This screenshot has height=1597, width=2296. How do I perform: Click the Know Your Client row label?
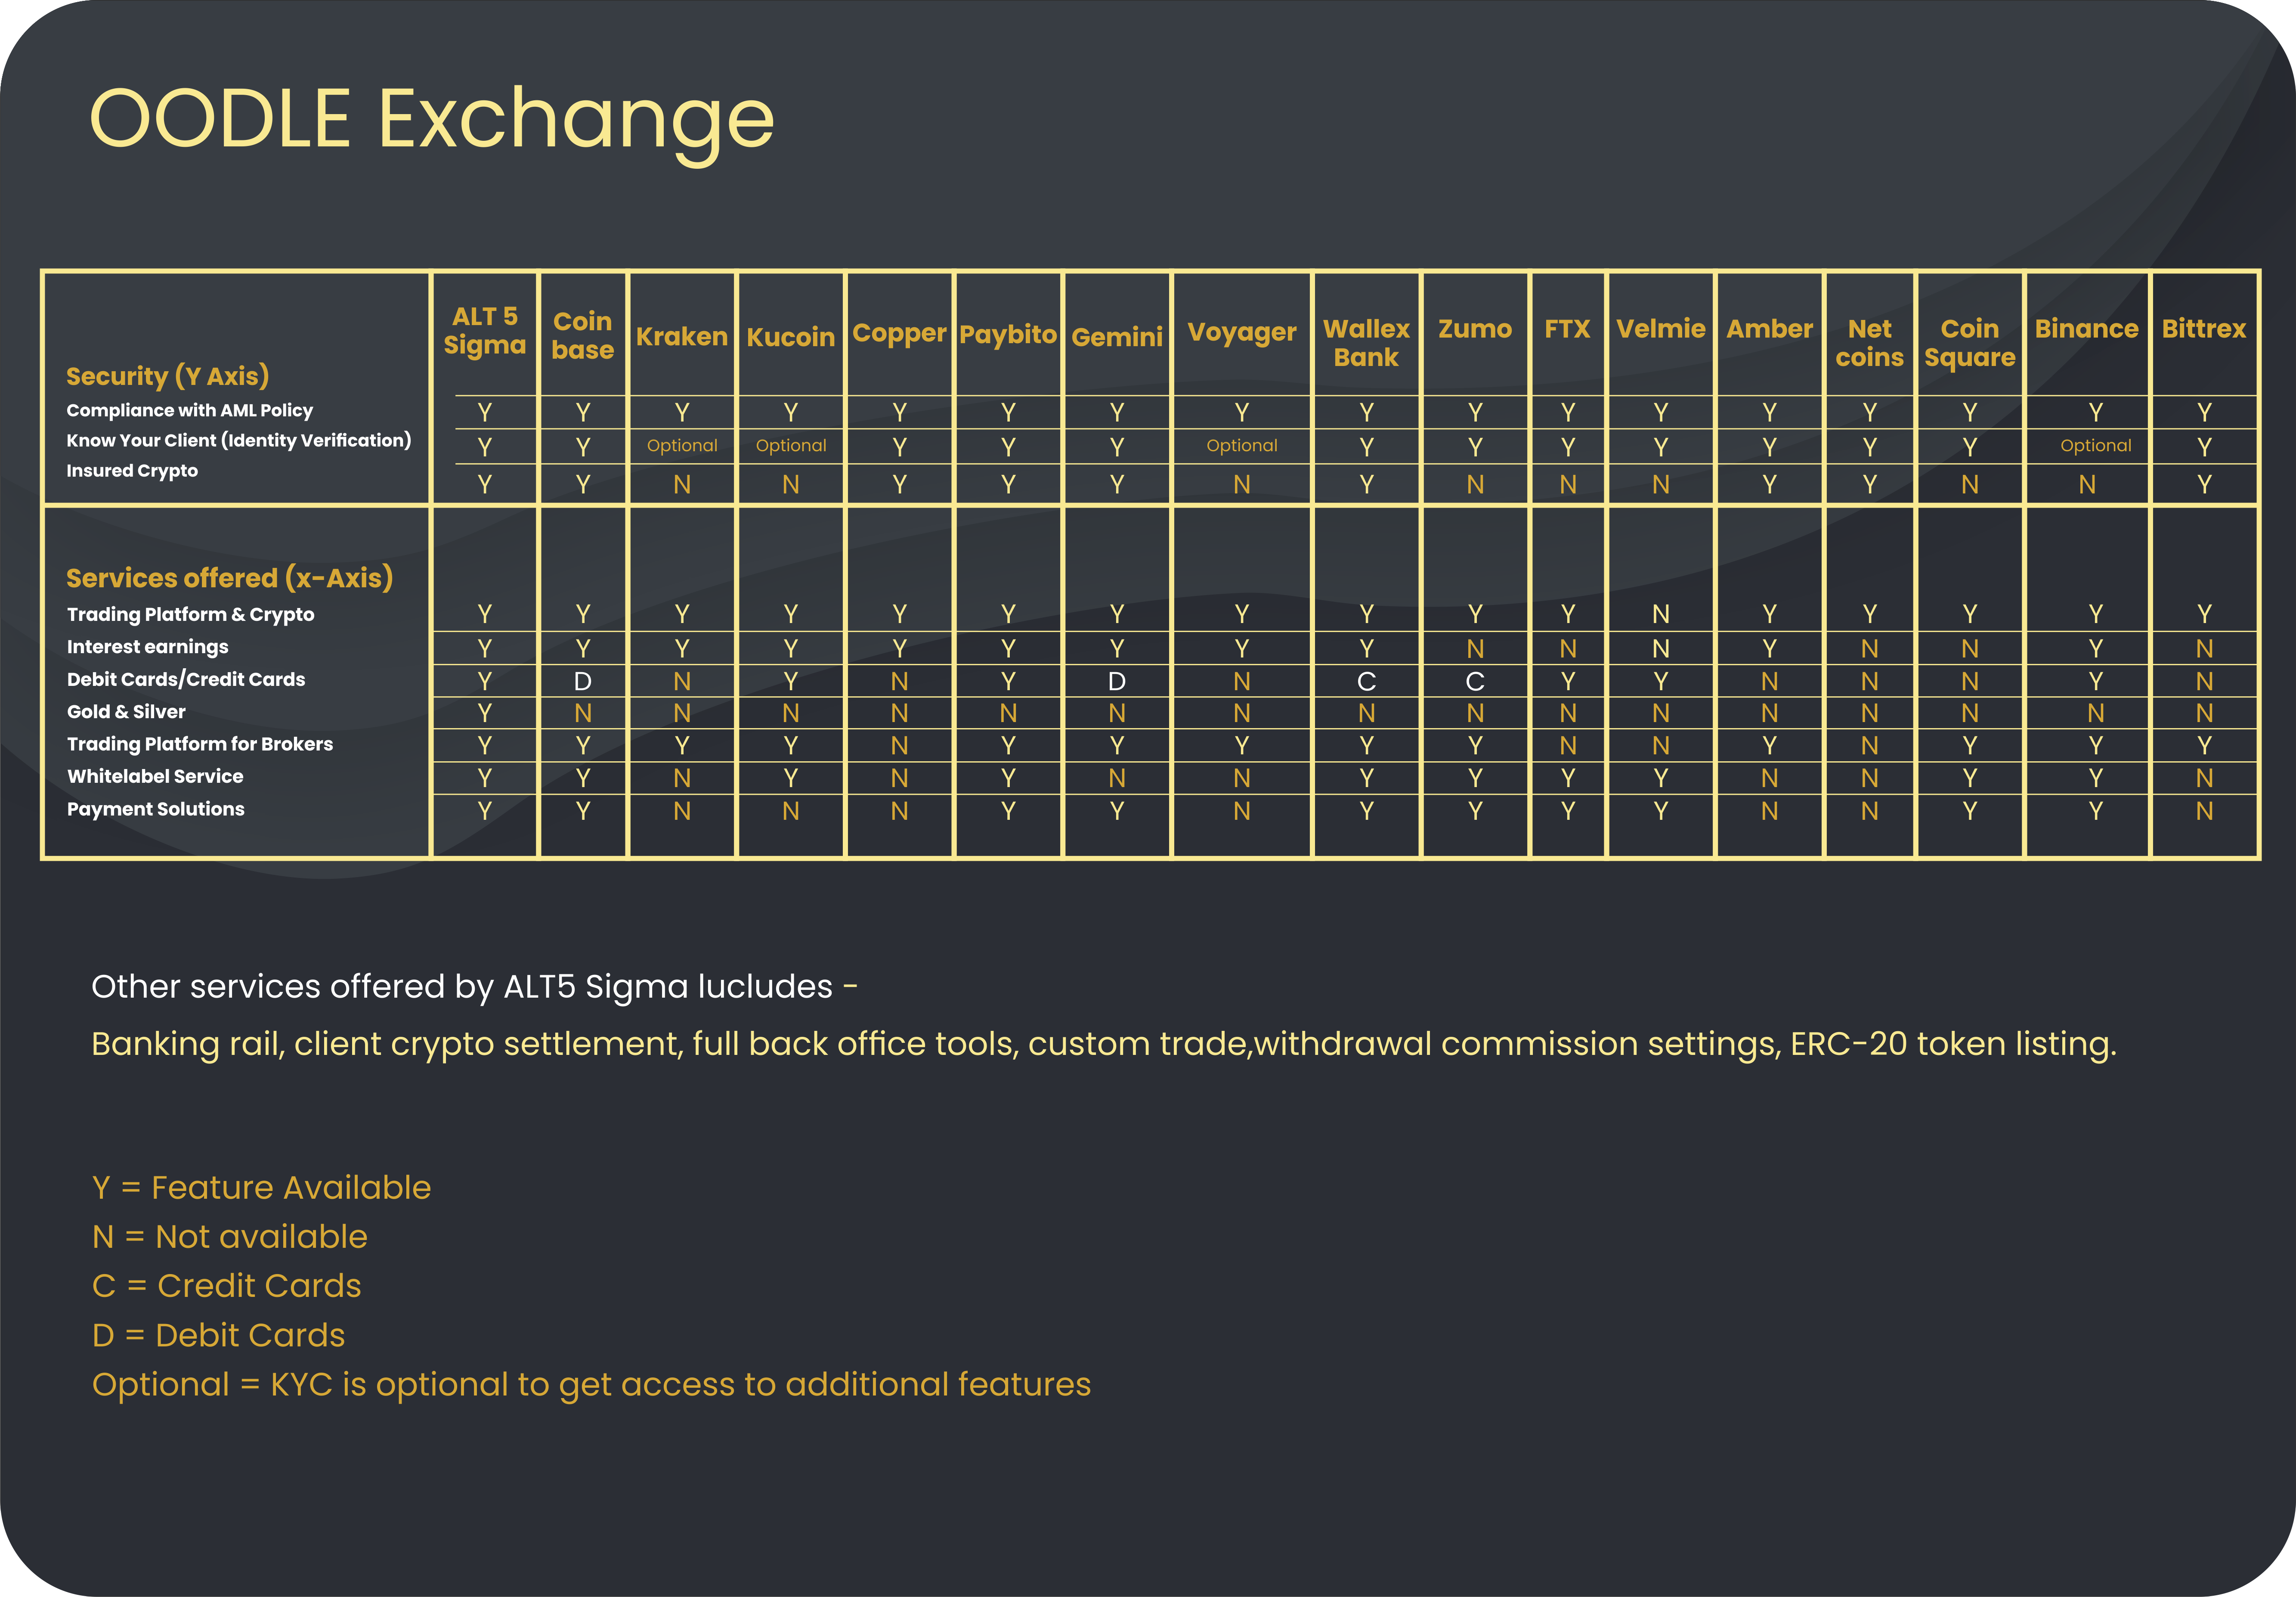click(x=238, y=440)
